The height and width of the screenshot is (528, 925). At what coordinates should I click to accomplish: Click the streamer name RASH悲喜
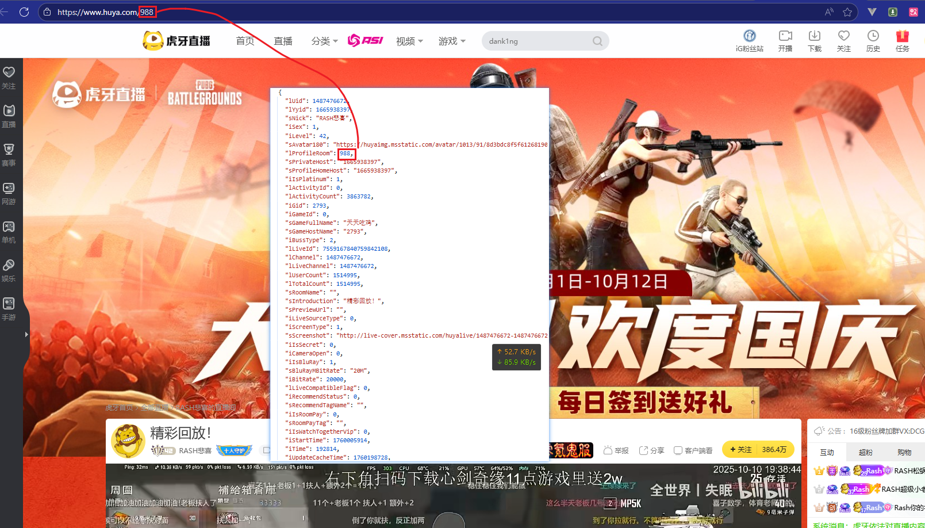coord(195,450)
